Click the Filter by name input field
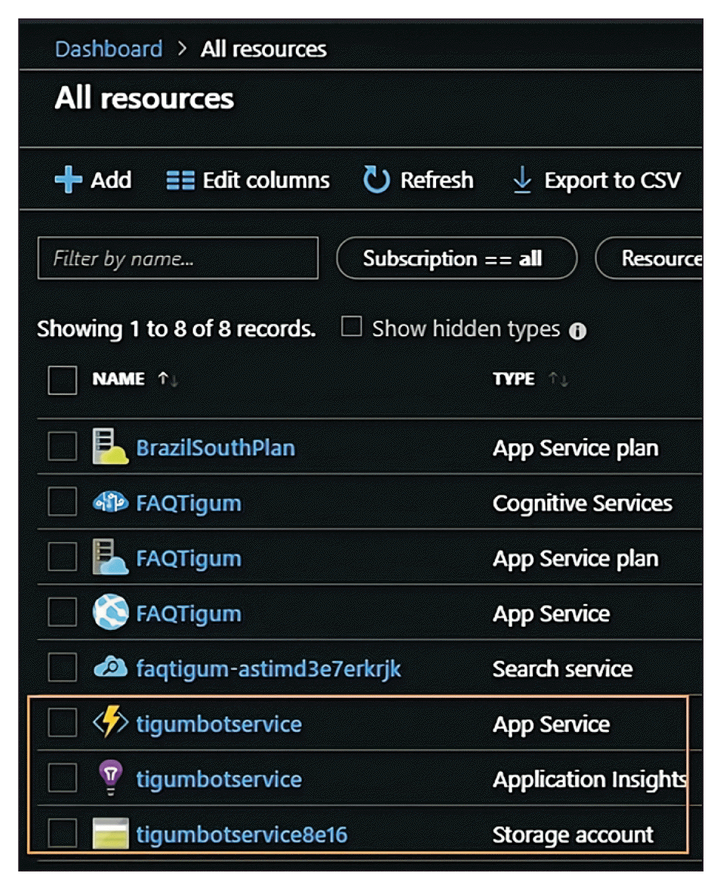 coord(178,258)
